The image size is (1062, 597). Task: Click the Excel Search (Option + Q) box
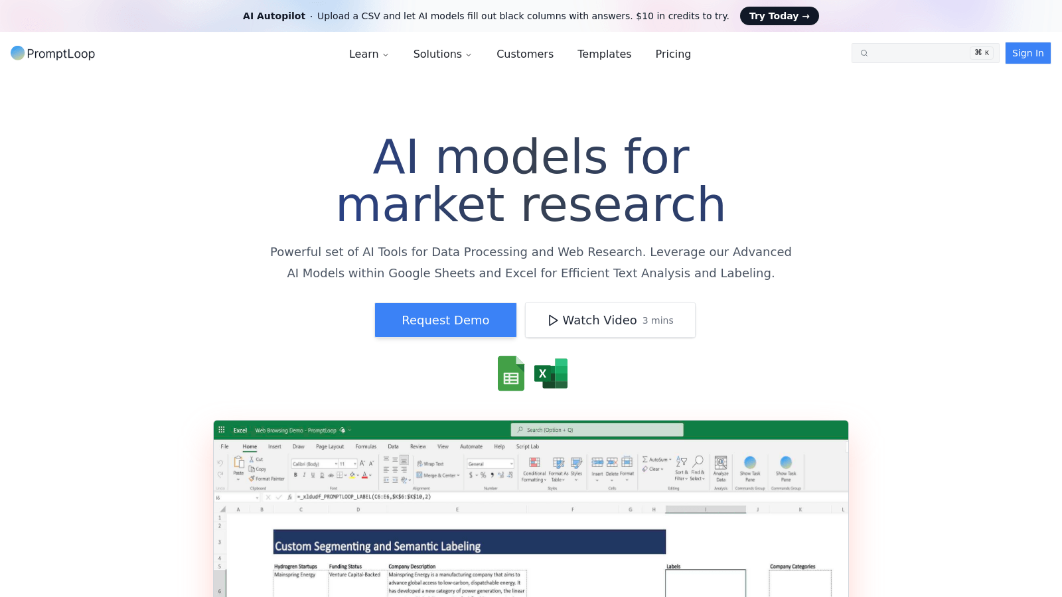[x=597, y=430]
